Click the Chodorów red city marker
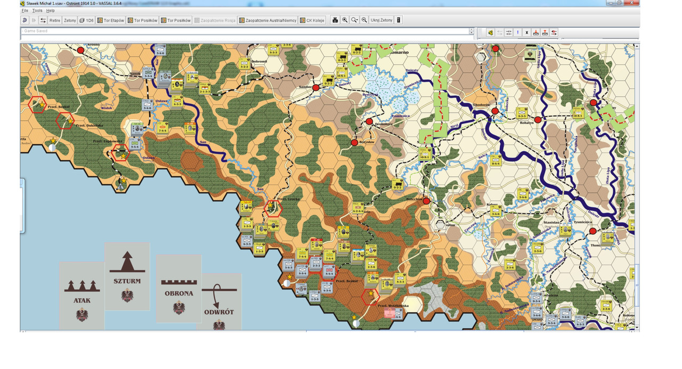Image resolution: width=682 pixels, height=369 pixels. [x=495, y=111]
